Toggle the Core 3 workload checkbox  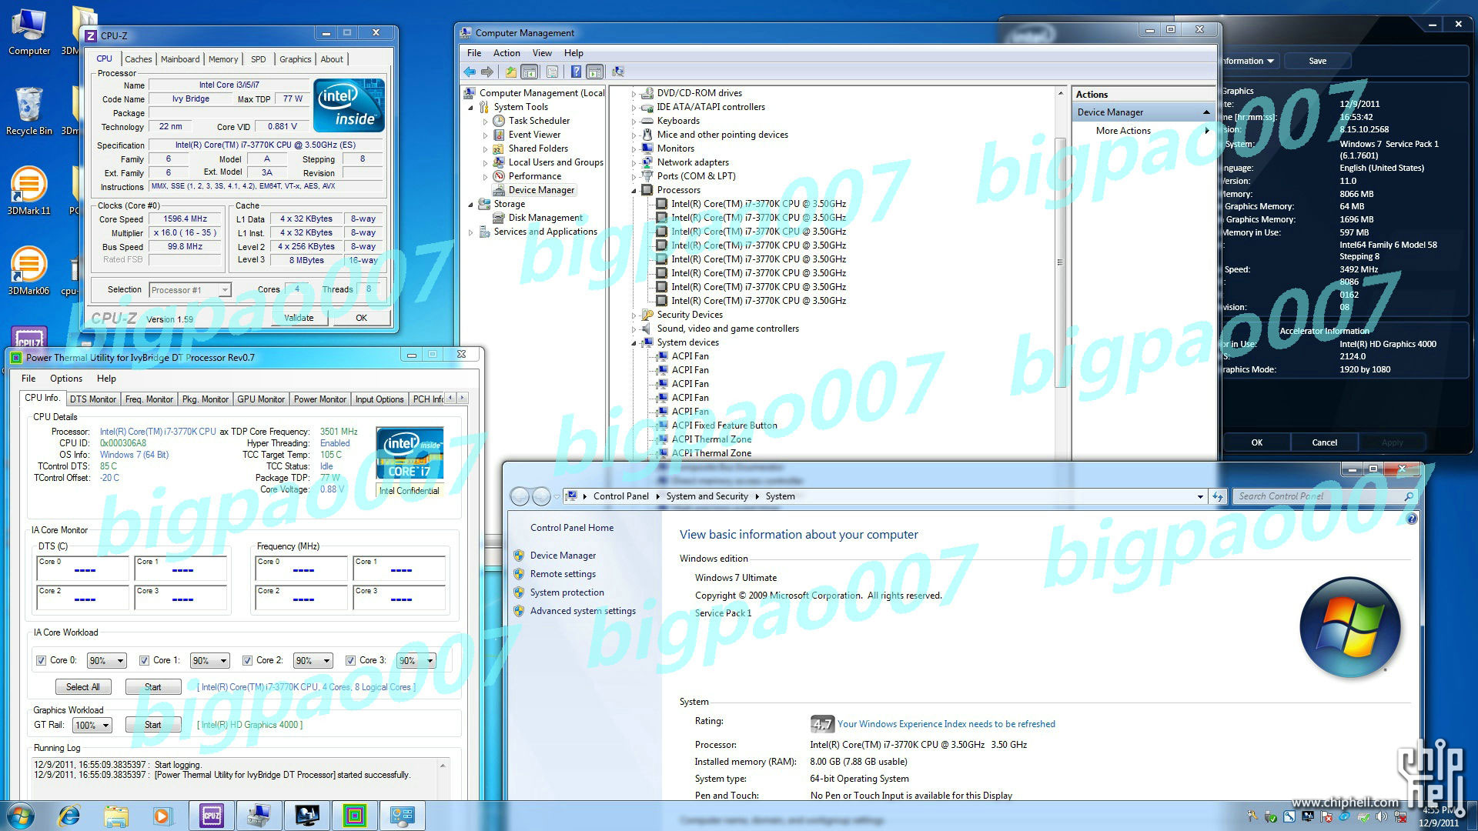350,660
